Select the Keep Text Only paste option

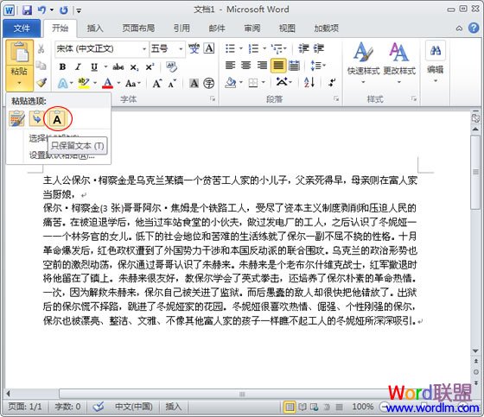coord(57,119)
